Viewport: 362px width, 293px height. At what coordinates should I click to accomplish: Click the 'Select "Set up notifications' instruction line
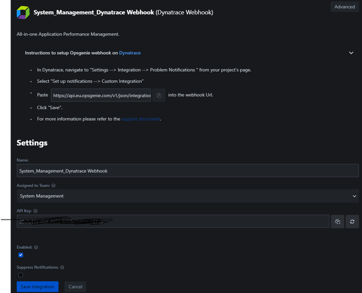pyautogui.click(x=90, y=81)
